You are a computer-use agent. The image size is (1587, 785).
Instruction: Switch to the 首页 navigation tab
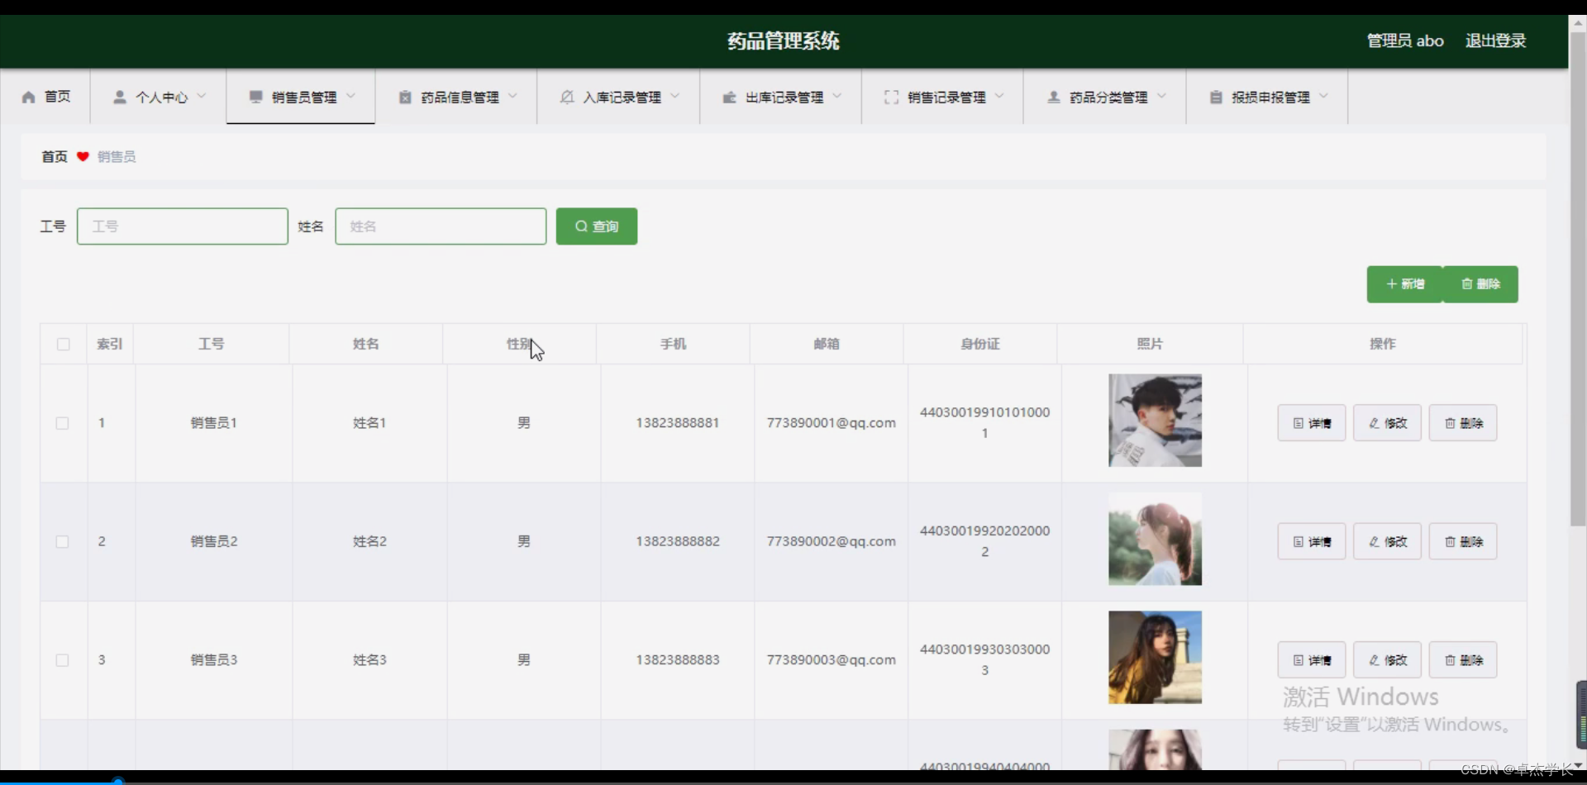click(x=46, y=97)
